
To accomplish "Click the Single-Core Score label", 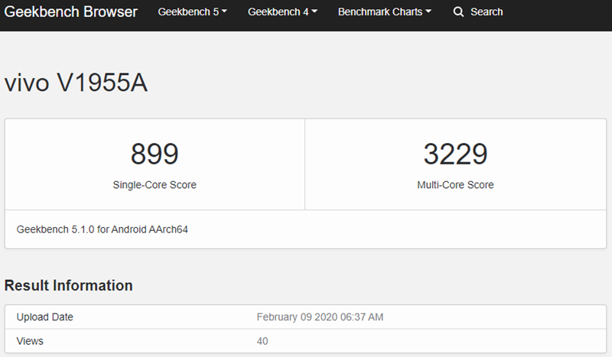I will pyautogui.click(x=155, y=185).
